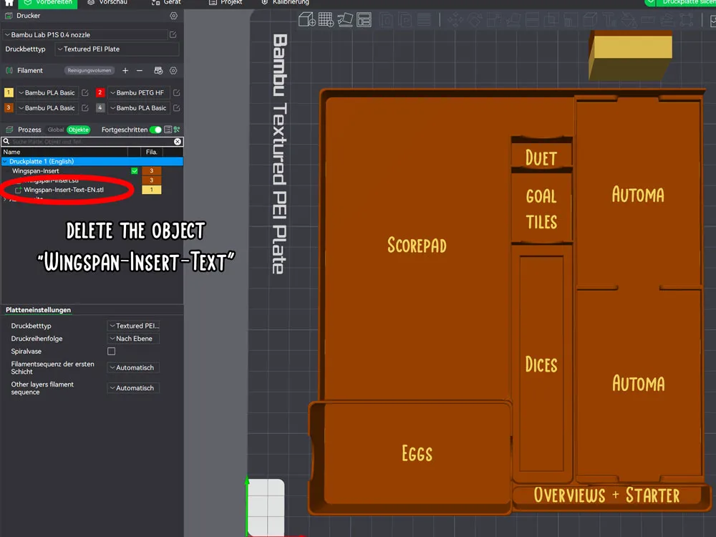Switch to the Gerät tab

166,2
